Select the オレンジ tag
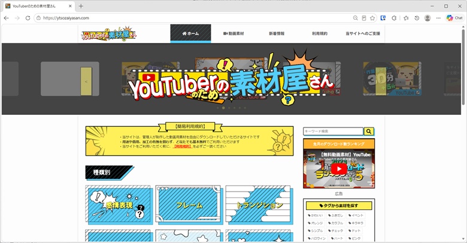The width and height of the screenshot is (467, 243). click(x=316, y=223)
